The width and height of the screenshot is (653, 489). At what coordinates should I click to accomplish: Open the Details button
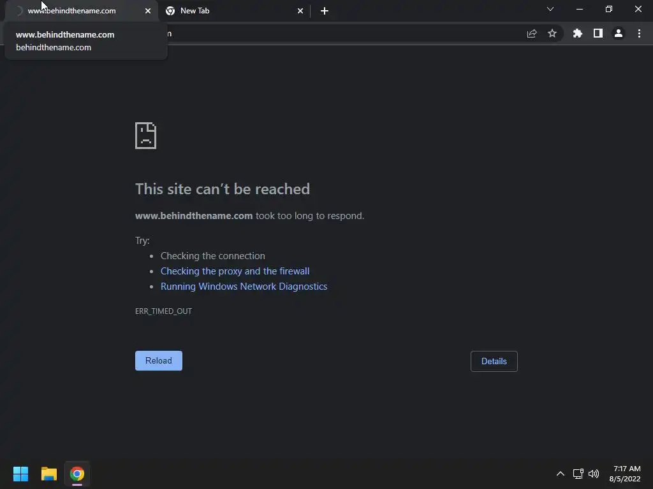494,362
